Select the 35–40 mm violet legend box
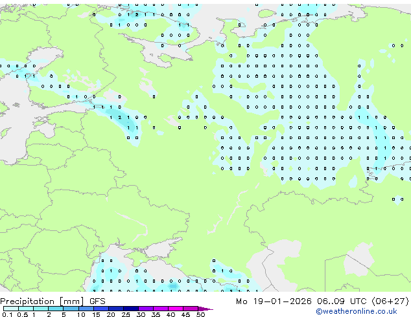Image resolution: width=411 pixels, height=317 pixels. point(161,309)
